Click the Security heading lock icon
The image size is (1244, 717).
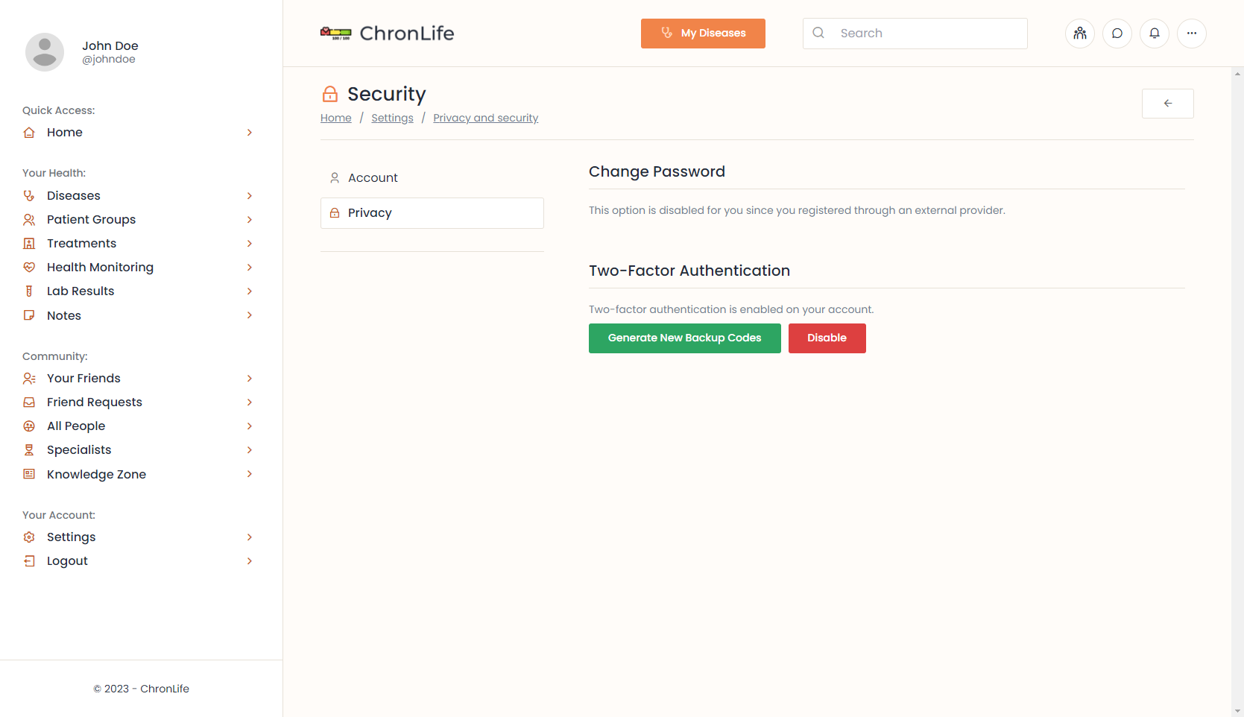click(x=330, y=94)
